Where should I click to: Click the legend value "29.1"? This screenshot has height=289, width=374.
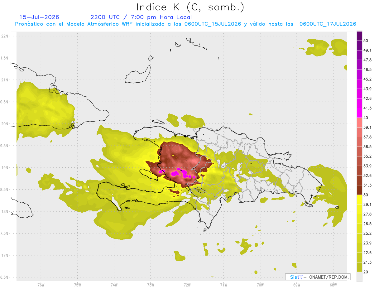pos(367,205)
